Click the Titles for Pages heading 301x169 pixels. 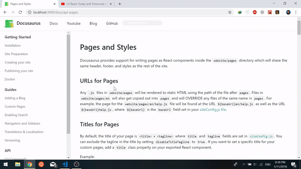click(99, 124)
